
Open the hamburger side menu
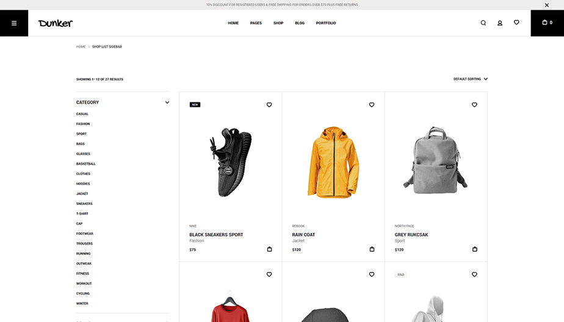click(14, 23)
